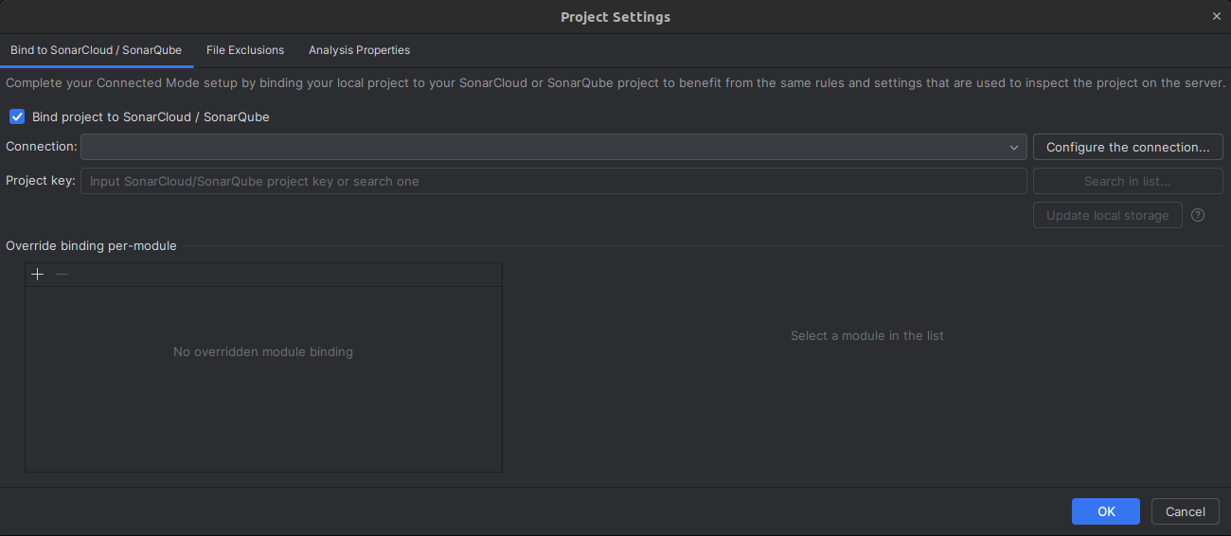Click the remove module binding minus icon
The width and height of the screenshot is (1231, 536).
[62, 275]
